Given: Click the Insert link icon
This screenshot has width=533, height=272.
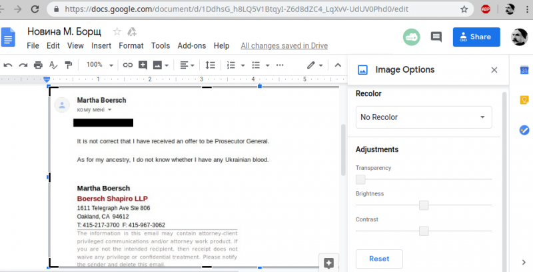Looking at the screenshot, I should [127, 65].
